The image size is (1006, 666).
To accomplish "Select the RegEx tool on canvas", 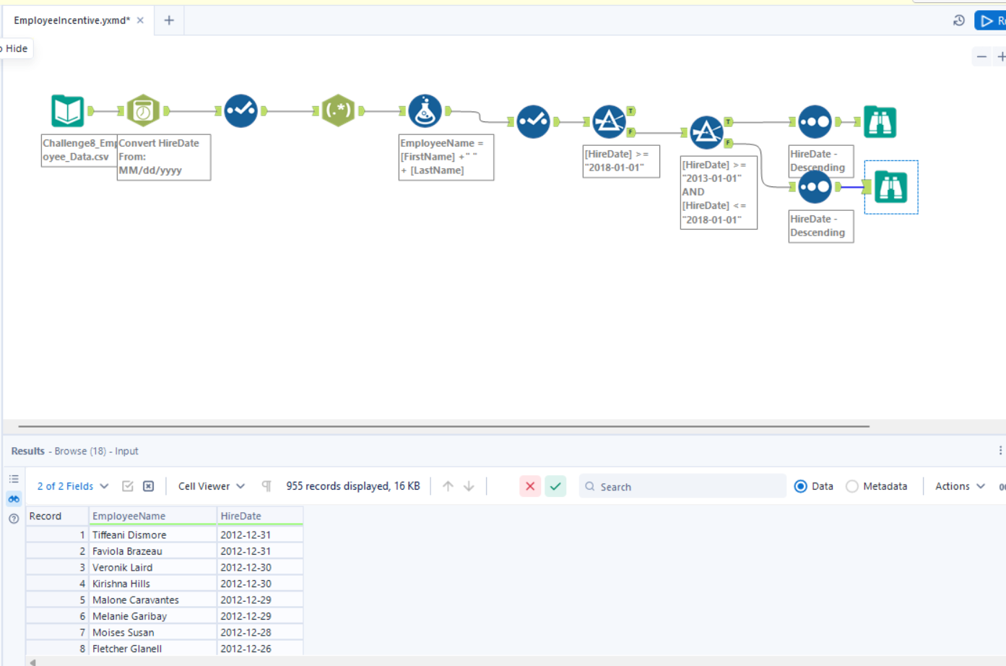I will 338,111.
